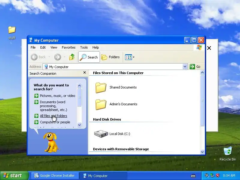The height and width of the screenshot is (180, 240).
Task: Click the Local Disk (C:) label
Action: point(120,134)
